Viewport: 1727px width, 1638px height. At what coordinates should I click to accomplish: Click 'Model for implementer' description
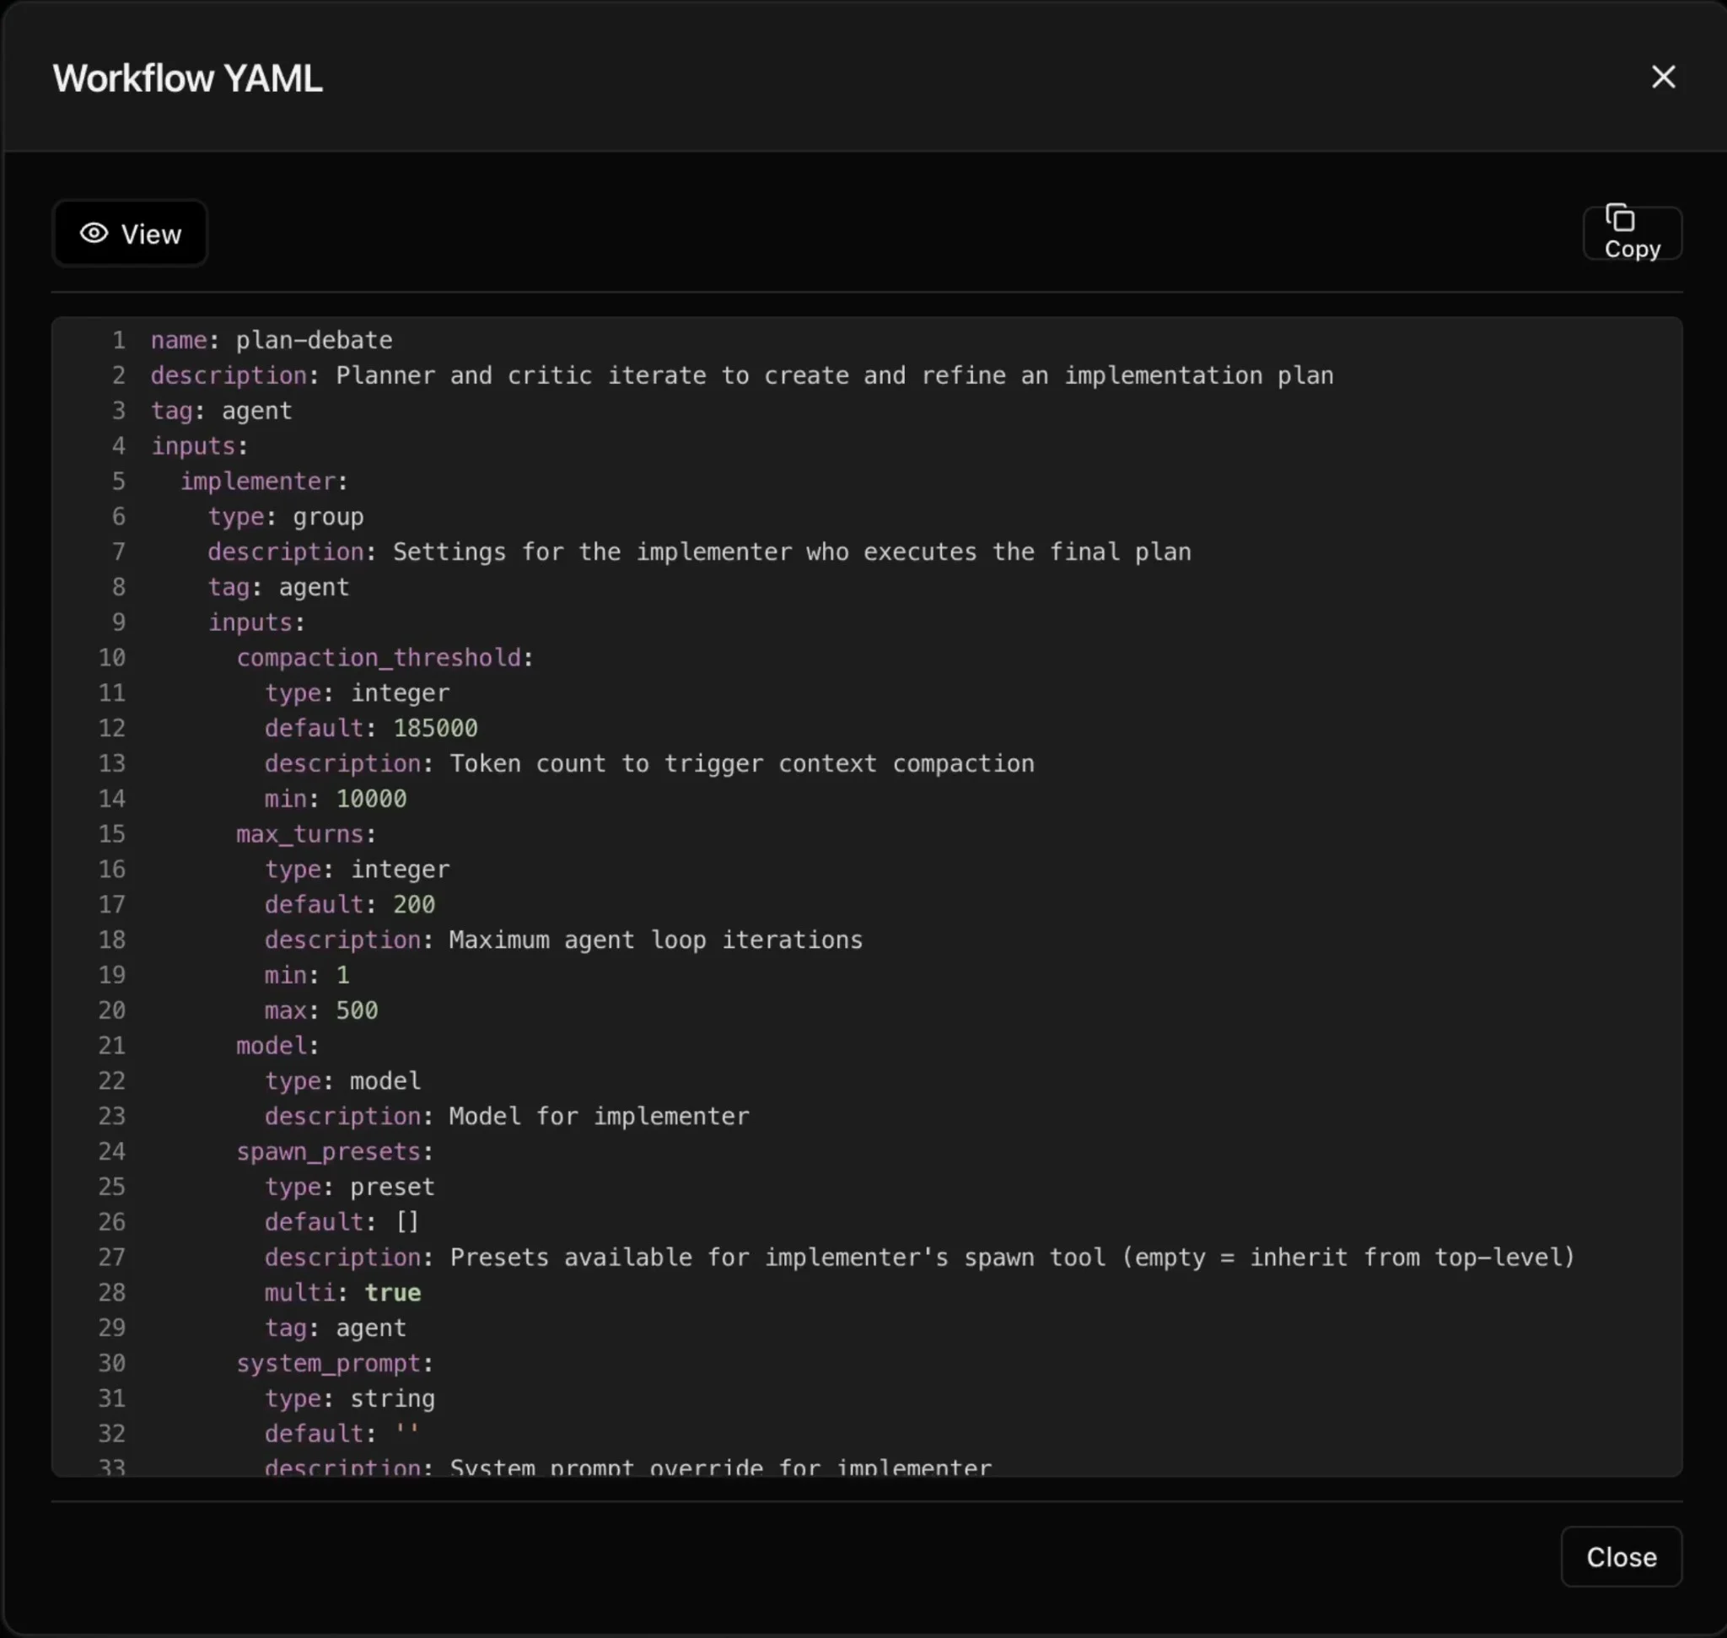[599, 1116]
